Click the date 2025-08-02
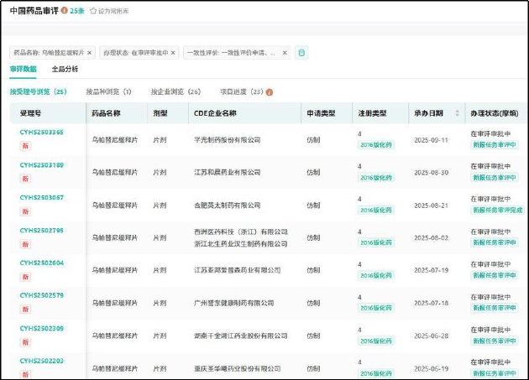This screenshot has width=529, height=380. point(431,237)
